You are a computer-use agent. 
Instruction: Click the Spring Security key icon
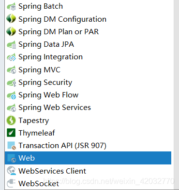pyautogui.click(x=11, y=82)
